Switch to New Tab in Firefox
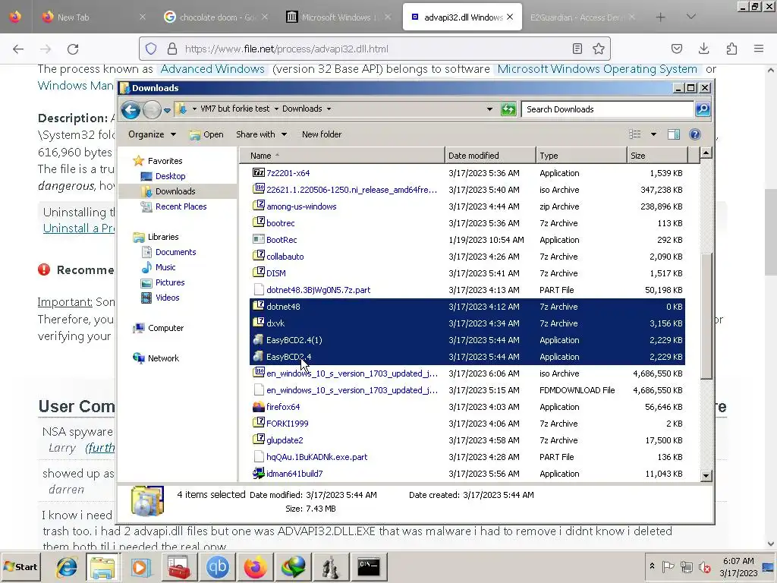The height and width of the screenshot is (583, 777). click(93, 17)
